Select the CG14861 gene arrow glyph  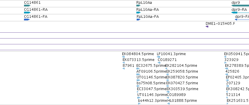click(x=27, y=6)
